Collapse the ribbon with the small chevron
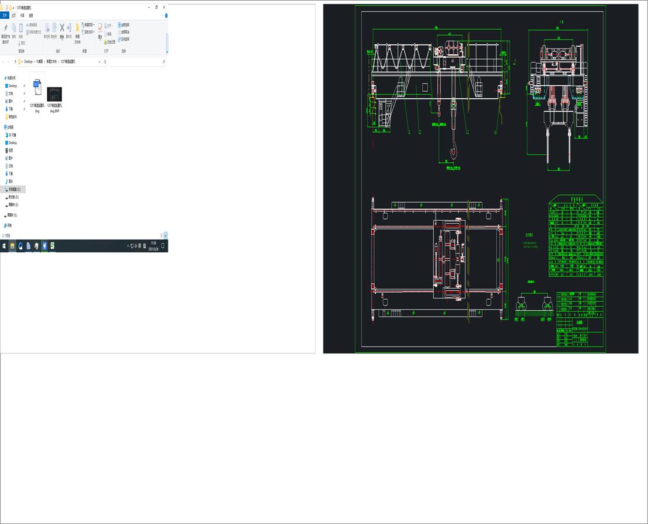 coord(163,16)
